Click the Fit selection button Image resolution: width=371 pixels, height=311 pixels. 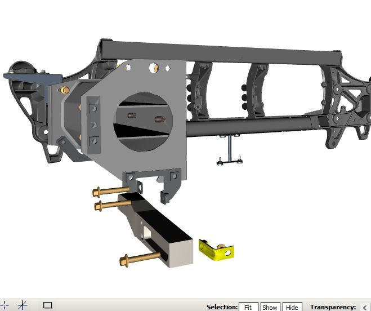pos(248,307)
